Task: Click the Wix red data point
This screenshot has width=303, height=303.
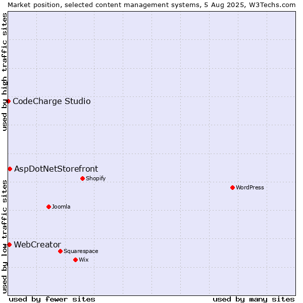Action: pos(76,260)
